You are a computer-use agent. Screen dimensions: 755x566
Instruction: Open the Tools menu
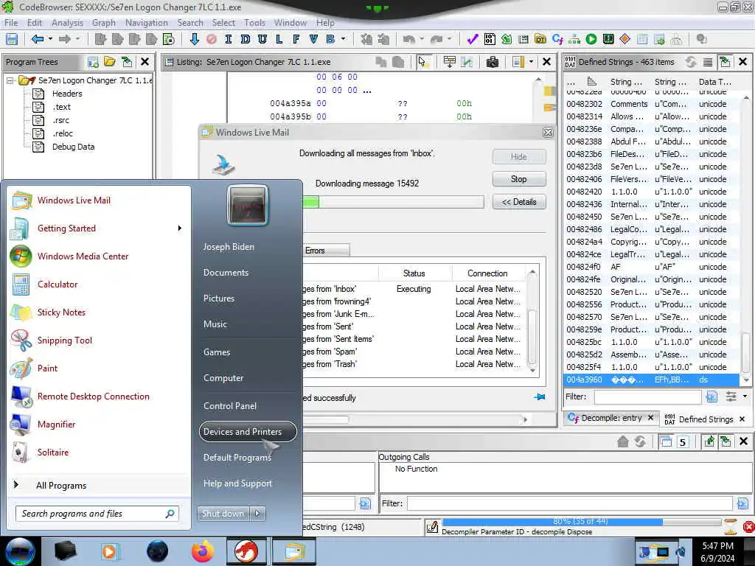pos(254,23)
